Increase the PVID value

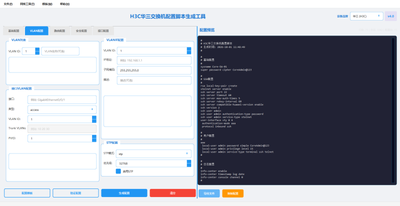tap(94, 136)
